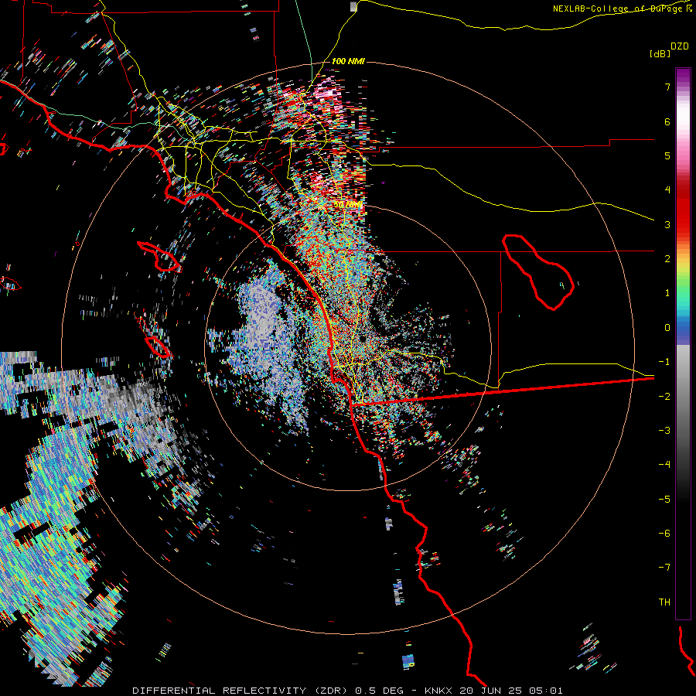Image resolution: width=696 pixels, height=696 pixels.
Task: Click the -5 value on the dB scale
Action: click(x=664, y=500)
